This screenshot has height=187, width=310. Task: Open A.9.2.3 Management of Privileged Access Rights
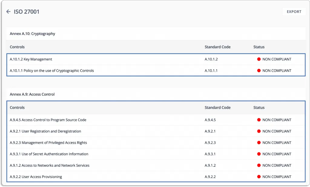48,143
